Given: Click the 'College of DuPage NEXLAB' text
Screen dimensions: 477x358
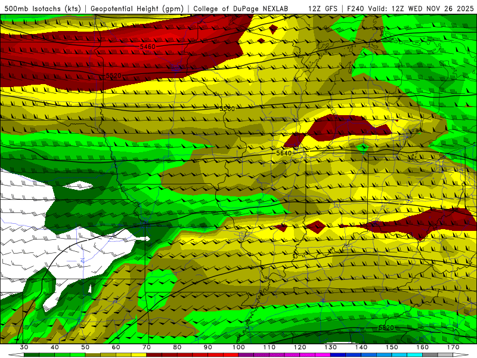Looking at the screenshot, I should pos(240,8).
